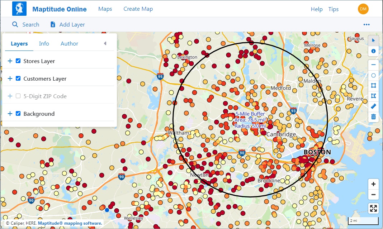Click the Add Layer button
The width and height of the screenshot is (383, 229).
(68, 25)
